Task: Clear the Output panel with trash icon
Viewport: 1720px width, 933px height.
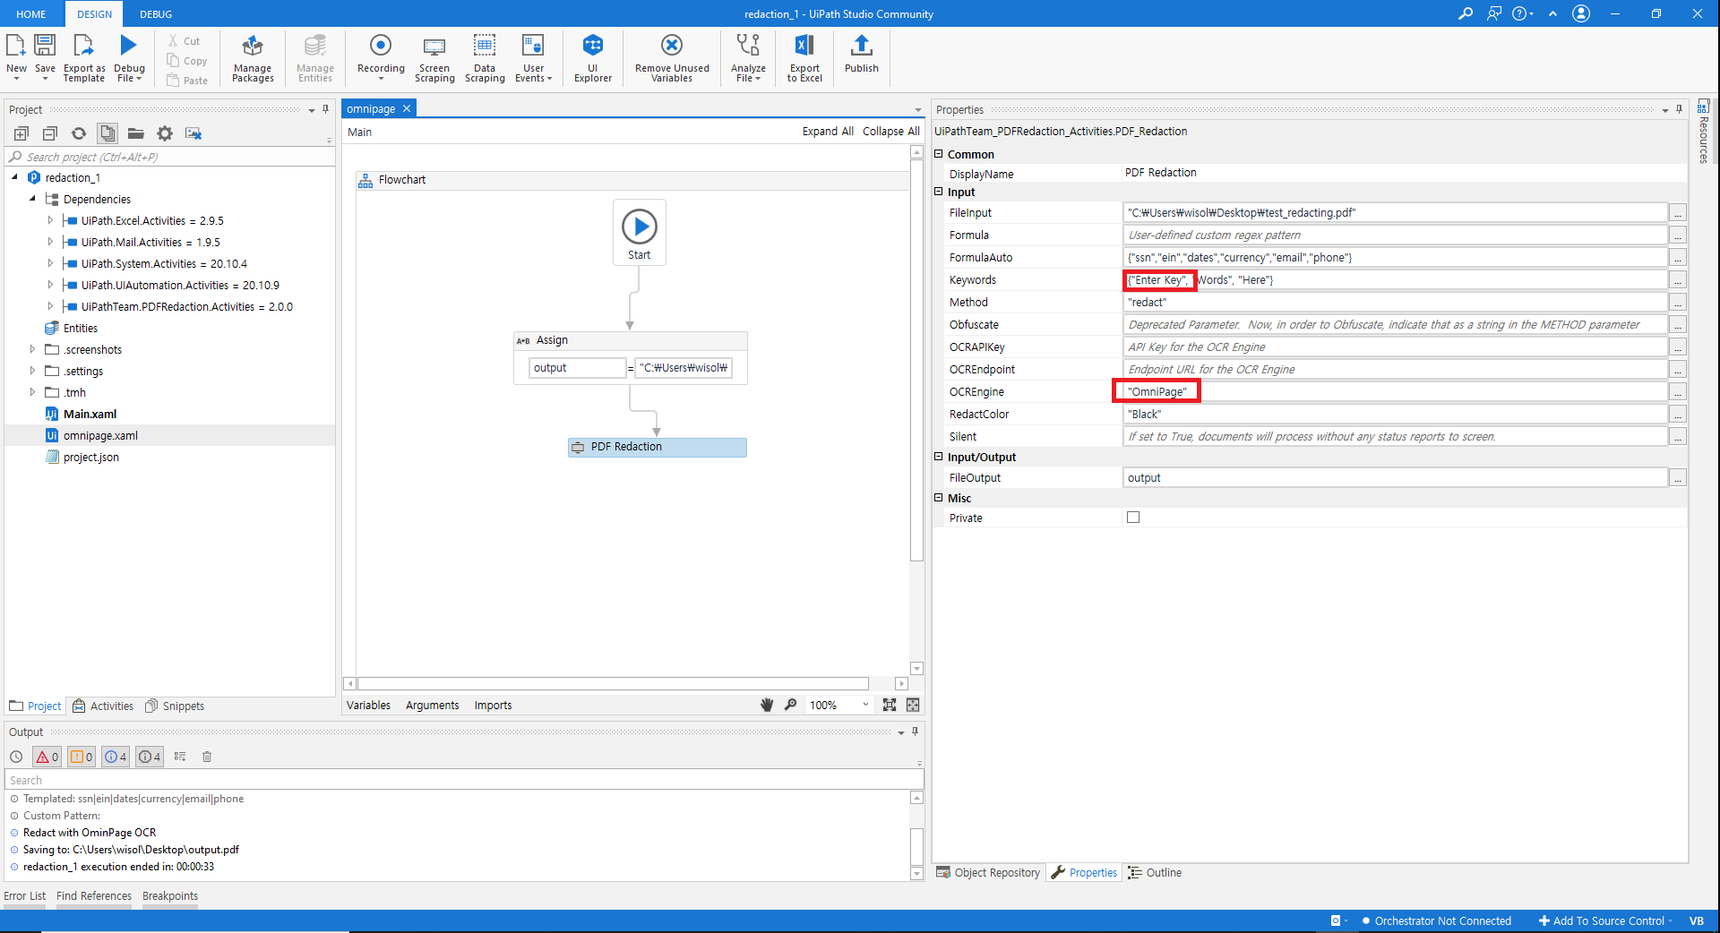Action: (207, 757)
